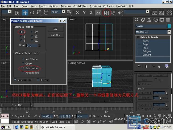Toggle Show End Result icon
173x130 pixels.
[x=146, y=66]
